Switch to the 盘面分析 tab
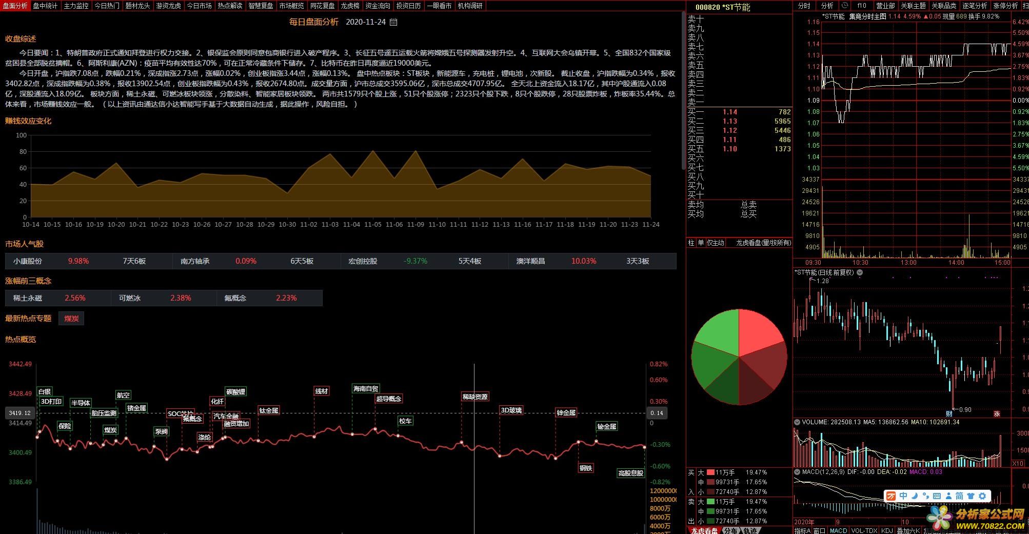This screenshot has width=1029, height=534. pos(15,6)
